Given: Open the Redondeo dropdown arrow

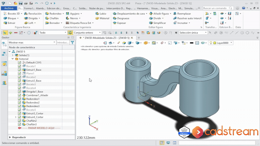Looking at the screenshot, I should (63, 14).
